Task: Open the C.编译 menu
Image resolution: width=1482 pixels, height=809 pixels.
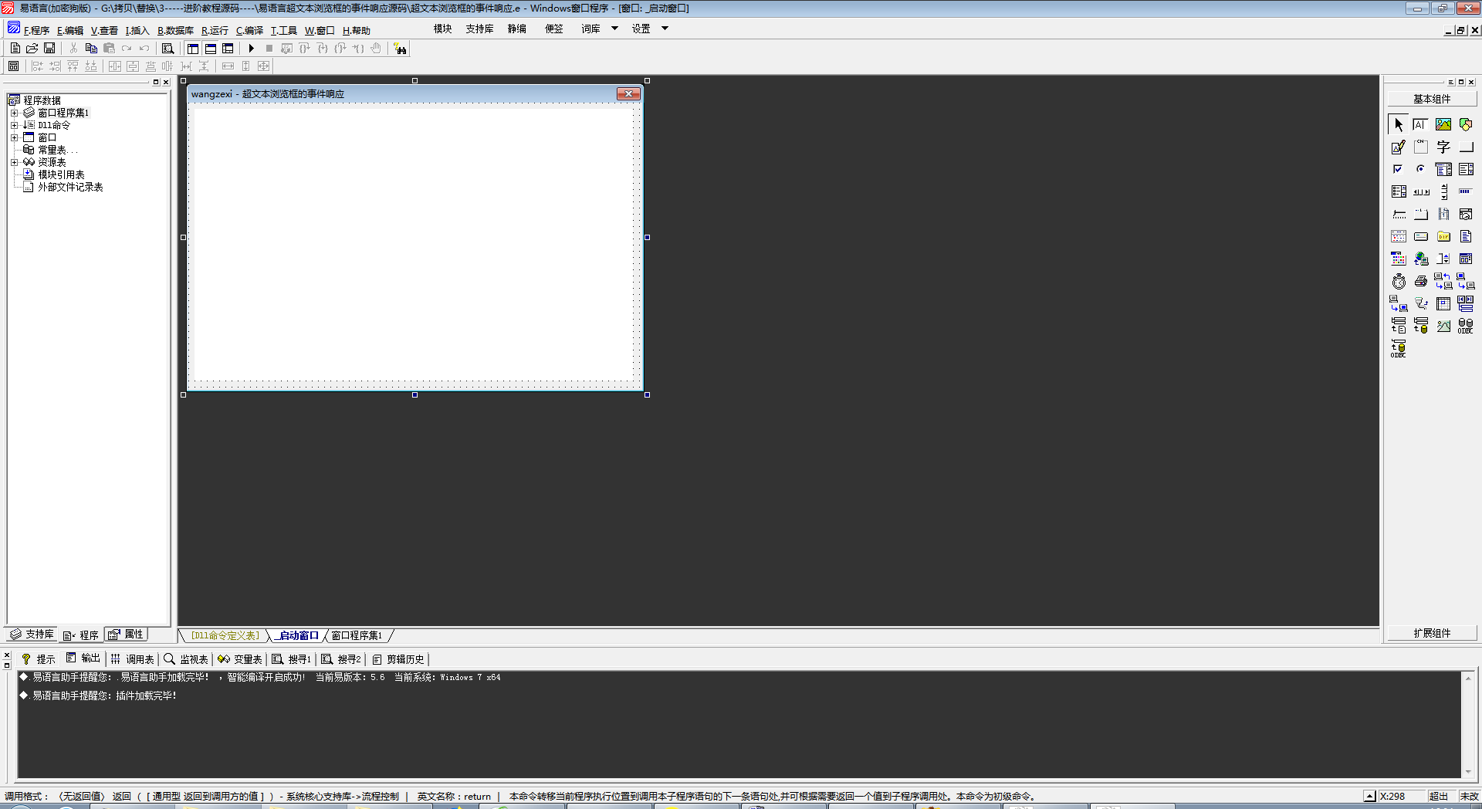Action: point(249,30)
